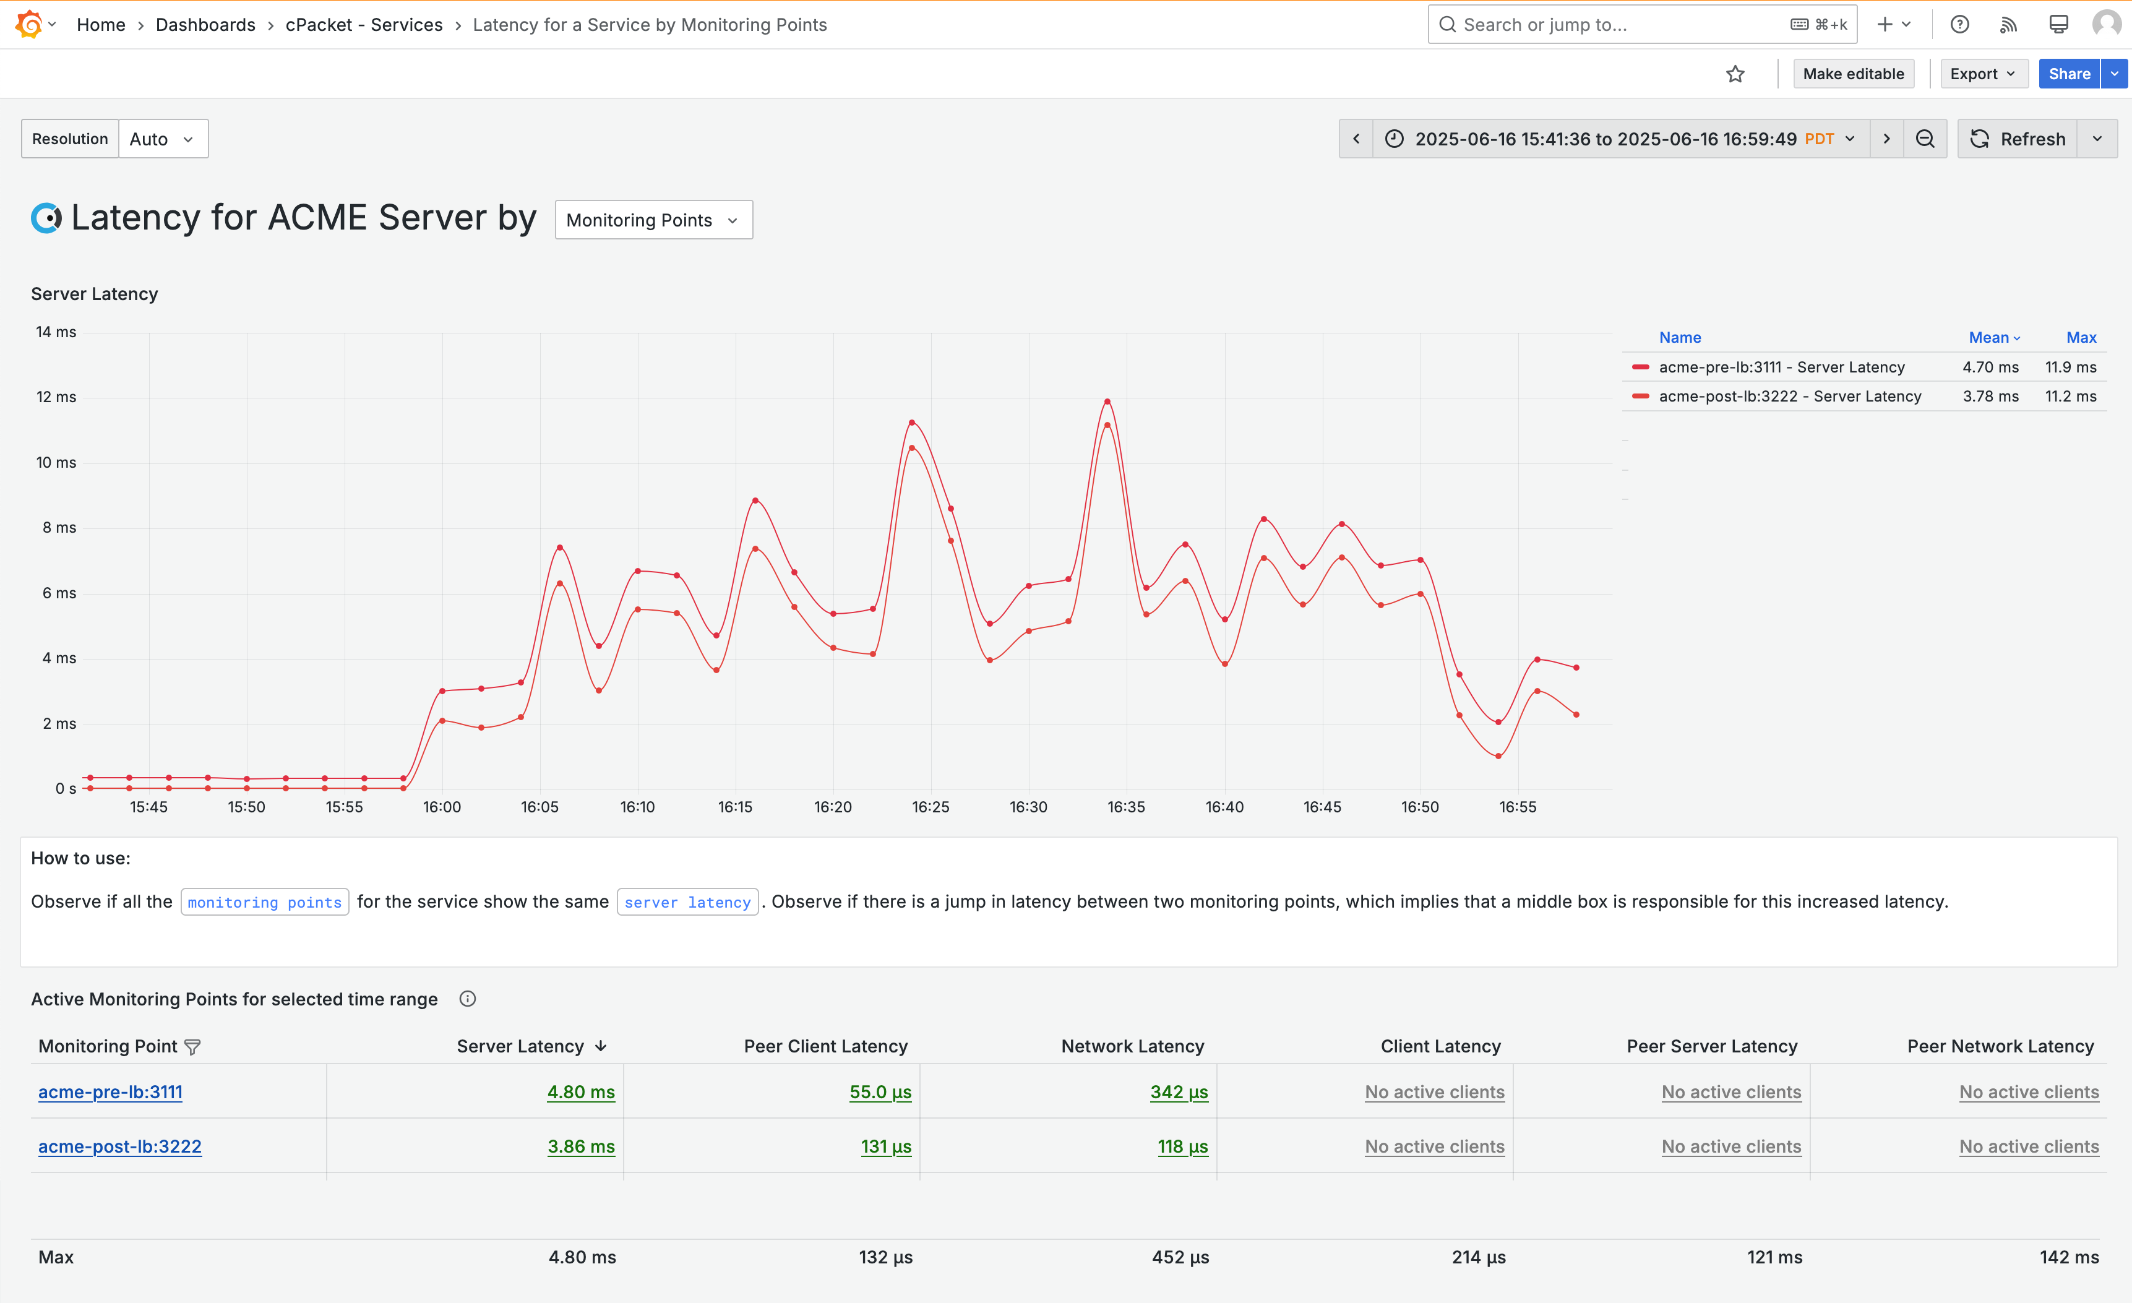
Task: Click the monitoring points code tag
Action: coord(265,901)
